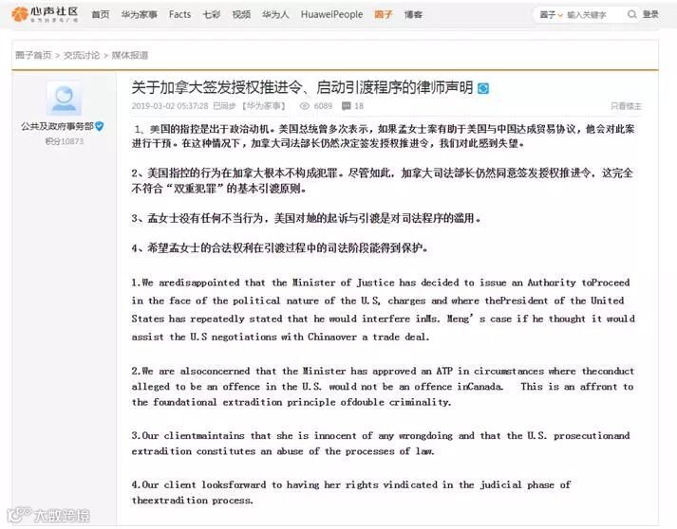Click Chinese paragraph 3 about 司法程序的滥用

[306, 218]
